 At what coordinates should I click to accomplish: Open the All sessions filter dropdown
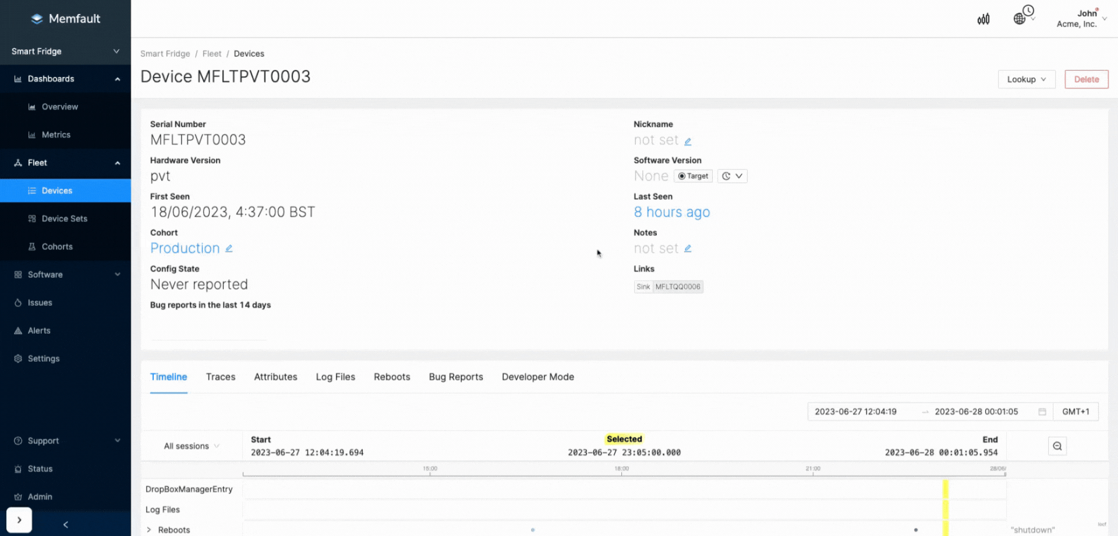192,446
